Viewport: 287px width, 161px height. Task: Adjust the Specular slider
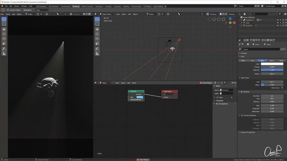click(x=272, y=70)
